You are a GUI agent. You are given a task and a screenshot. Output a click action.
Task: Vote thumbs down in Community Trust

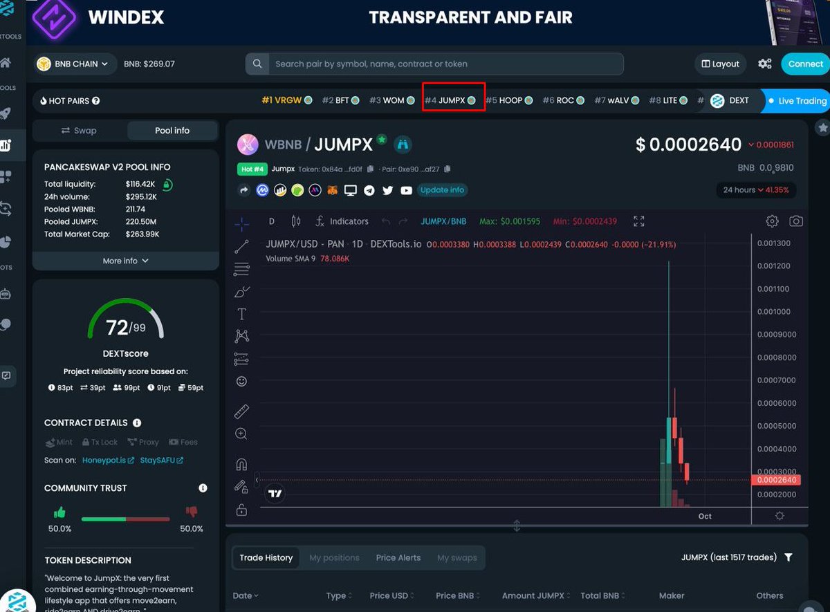pyautogui.click(x=192, y=512)
